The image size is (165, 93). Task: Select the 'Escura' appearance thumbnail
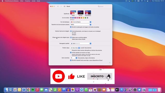(80, 12)
